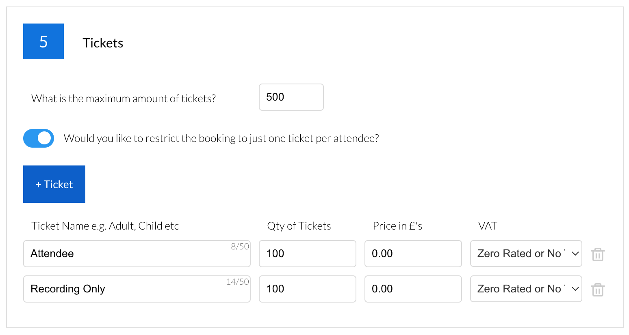Viewport: 629px width, 335px height.
Task: Toggle one ticket per attendee restriction
Action: (x=39, y=138)
